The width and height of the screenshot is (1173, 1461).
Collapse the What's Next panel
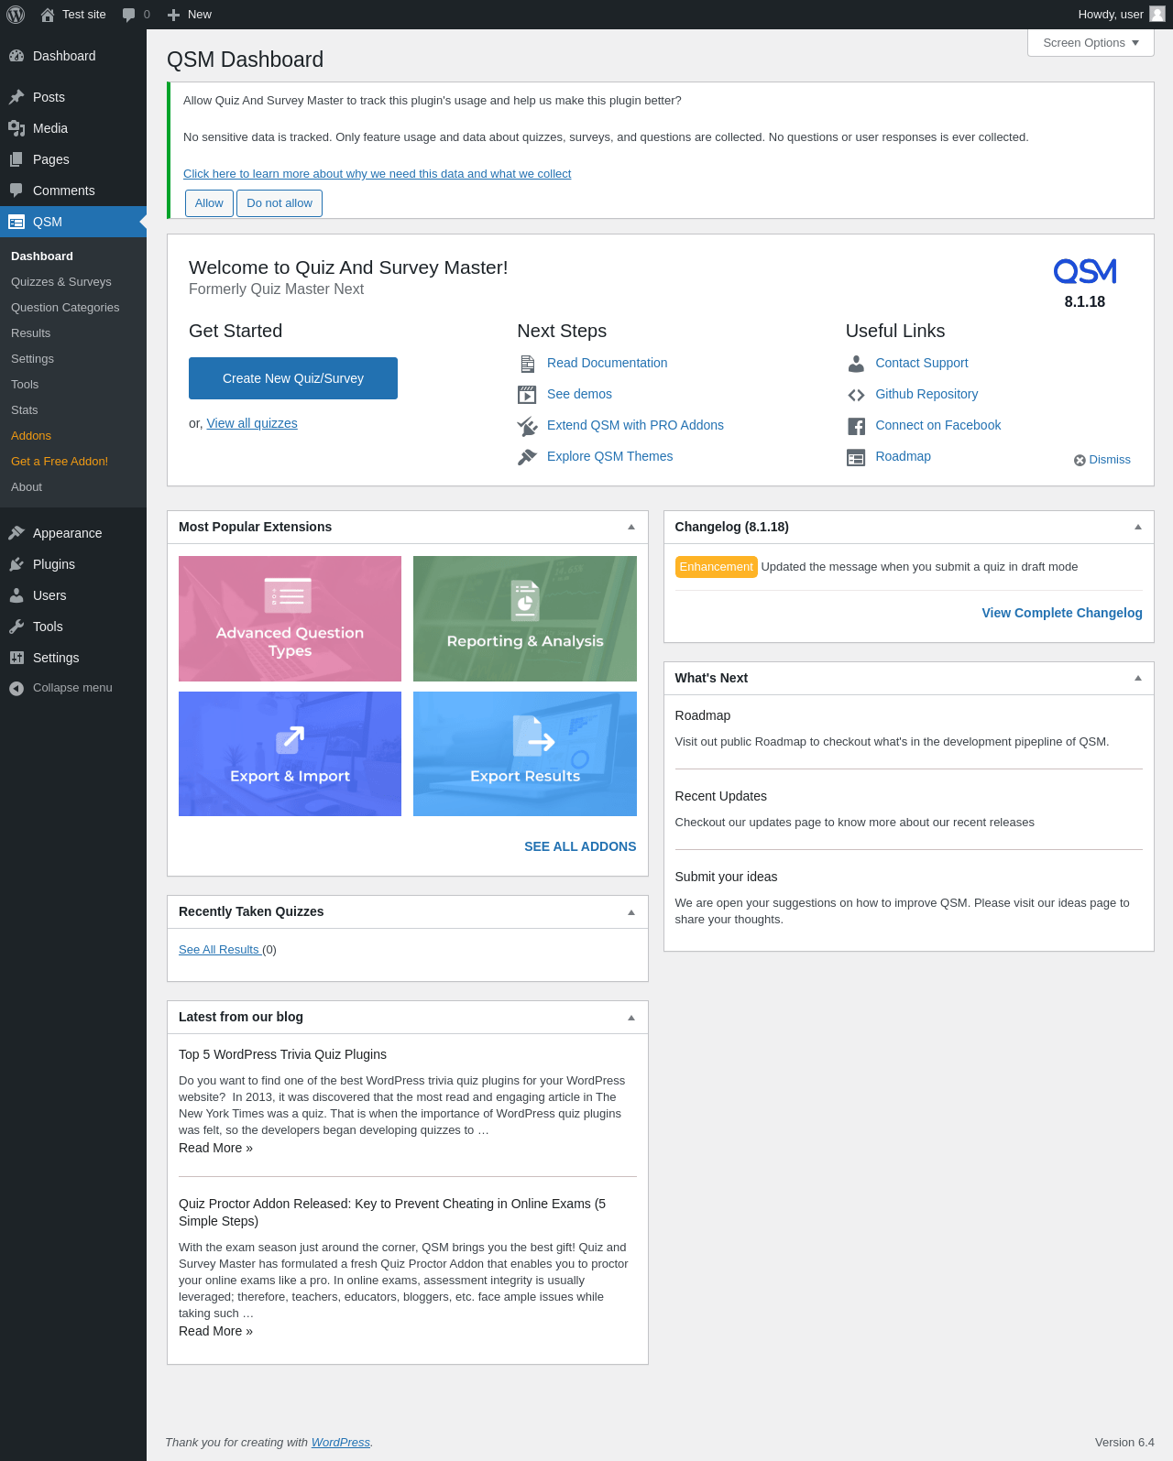1138,678
